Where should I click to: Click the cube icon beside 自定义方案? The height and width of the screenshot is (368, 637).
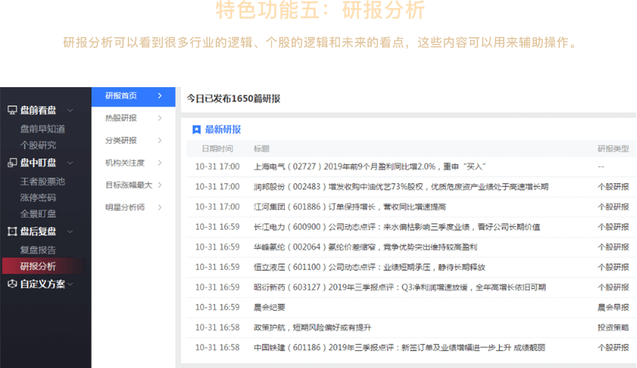point(12,284)
